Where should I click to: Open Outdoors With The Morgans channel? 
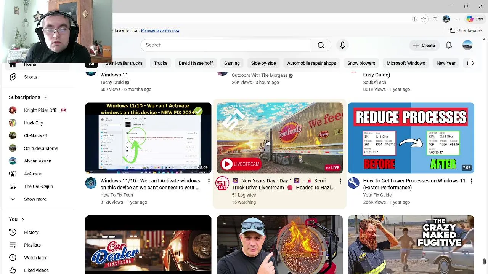pos(259,76)
